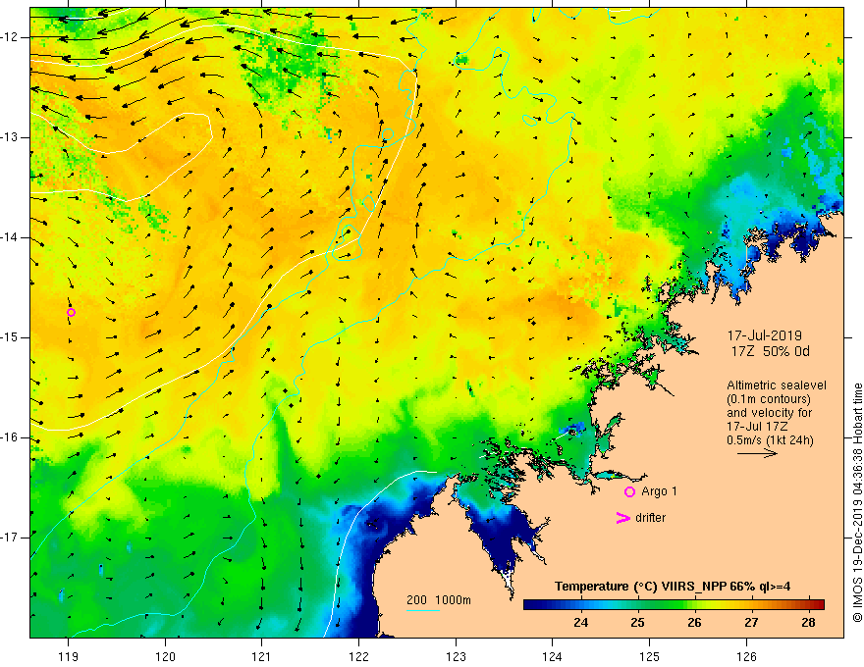
Task: Click the 27 value on the temperature scale
Action: pos(751,623)
